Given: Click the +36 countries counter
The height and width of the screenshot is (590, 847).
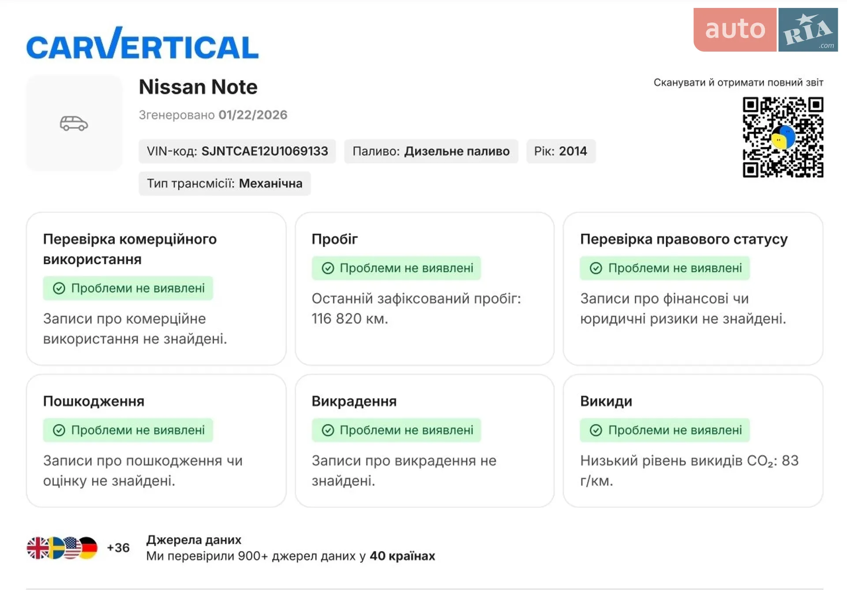Looking at the screenshot, I should coord(118,548).
